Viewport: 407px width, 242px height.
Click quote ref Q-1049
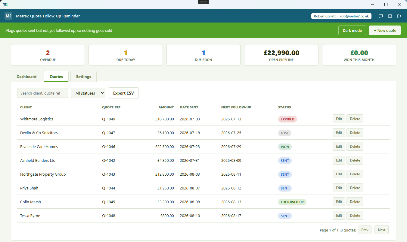(109, 119)
